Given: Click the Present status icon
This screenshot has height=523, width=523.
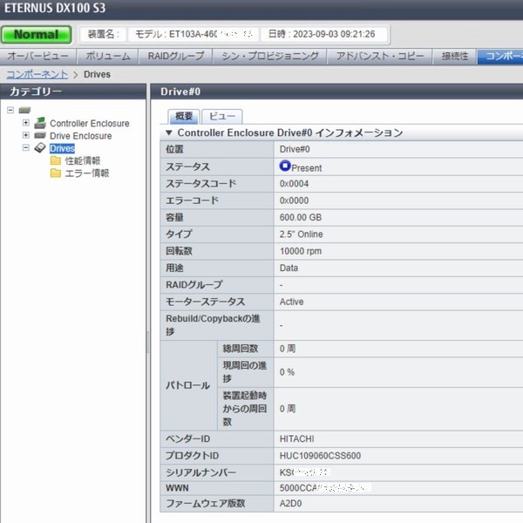Looking at the screenshot, I should click(285, 166).
